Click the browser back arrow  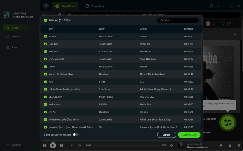coord(44,15)
